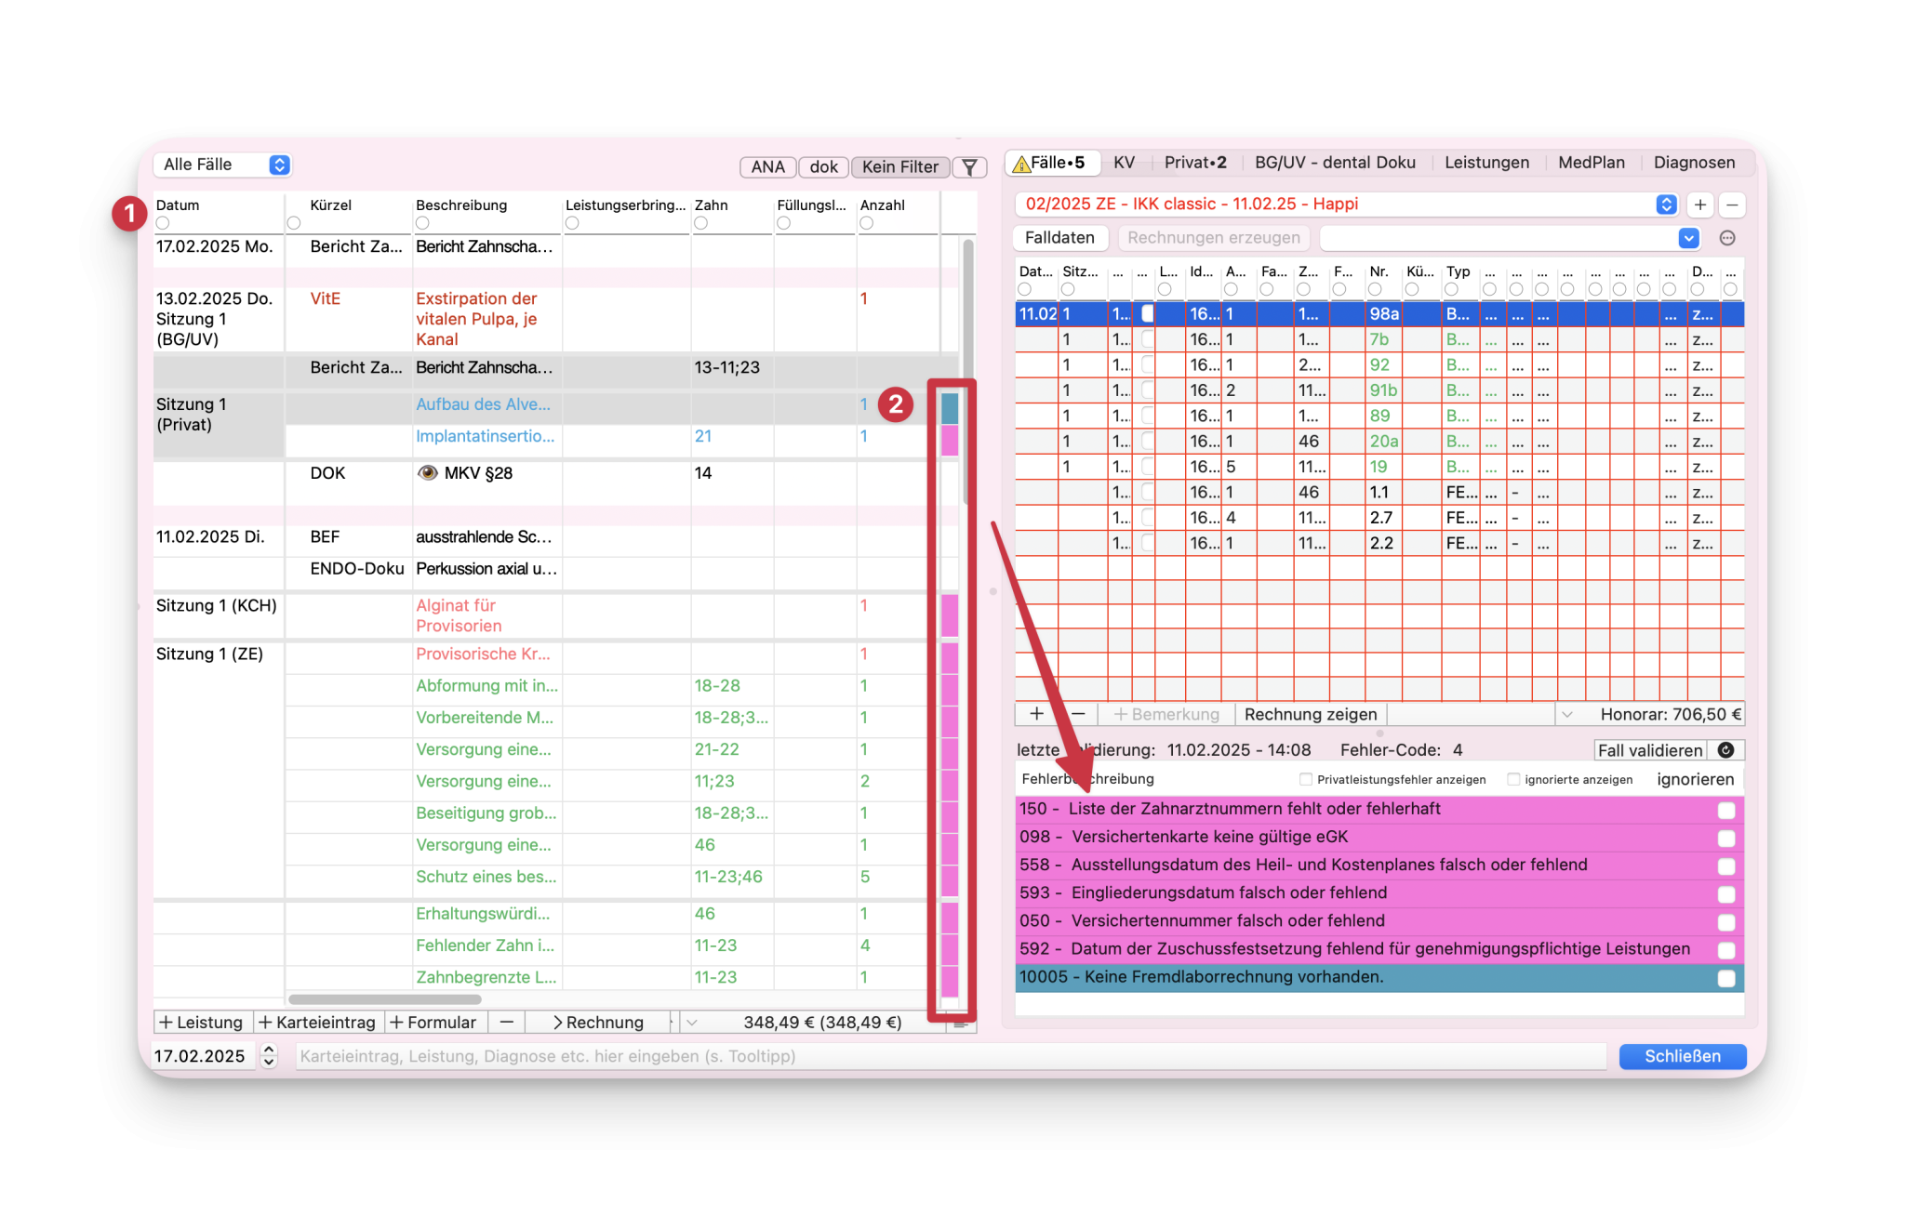Screen dimensions: 1905x1216
Task: Select the Kein Filter button
Action: pyautogui.click(x=899, y=167)
